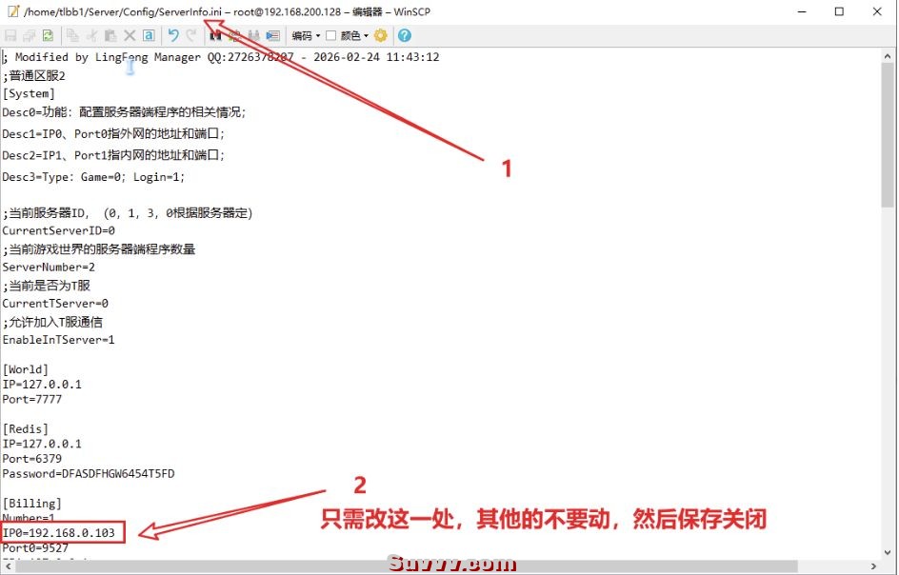Open editor Preferences via the gear icon
This screenshot has width=899, height=575.
[x=381, y=35]
